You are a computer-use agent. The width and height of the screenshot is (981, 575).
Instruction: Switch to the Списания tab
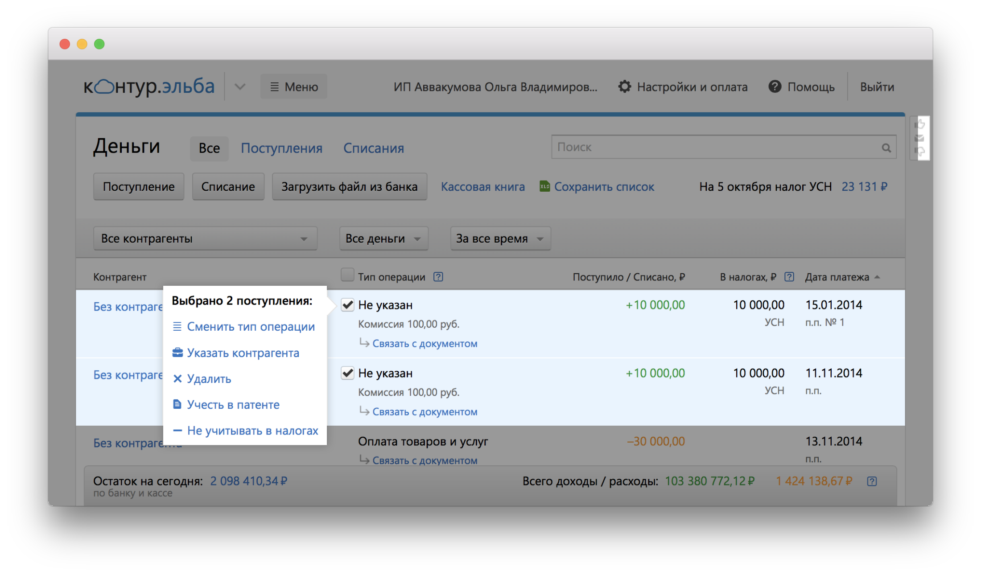click(x=374, y=148)
